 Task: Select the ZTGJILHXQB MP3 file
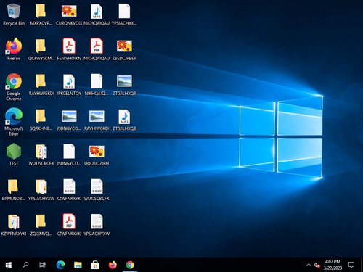coord(124,119)
